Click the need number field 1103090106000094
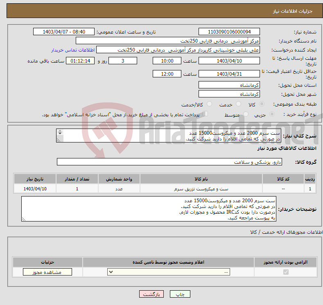This screenshot has height=305, width=323. [x=229, y=32]
